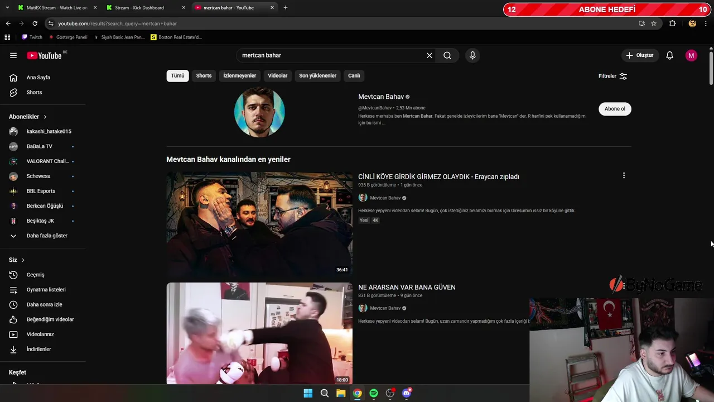
Task: Open the Mevtcan Bahav channel name link
Action: (381, 97)
